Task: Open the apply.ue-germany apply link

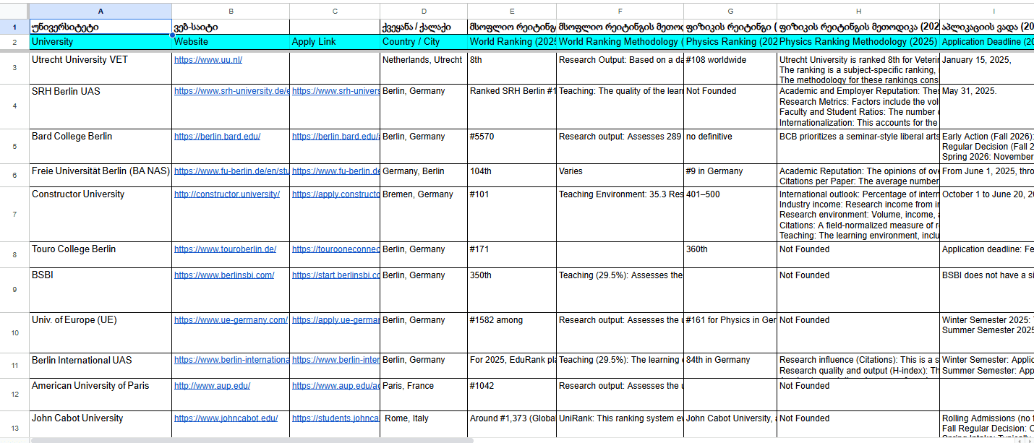Action: coord(336,320)
